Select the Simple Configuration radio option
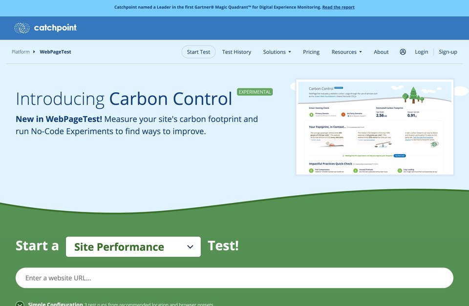The image size is (469, 306). [x=20, y=304]
